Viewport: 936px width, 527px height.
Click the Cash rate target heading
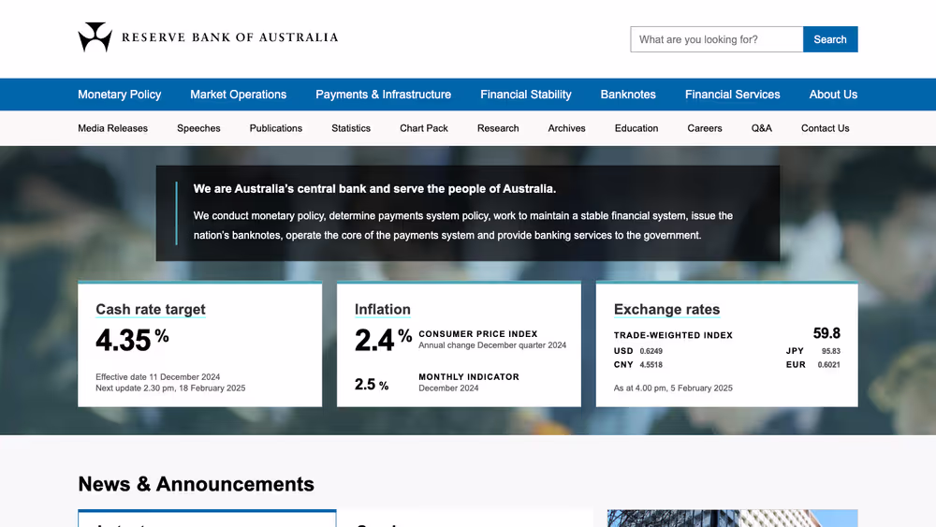click(x=151, y=309)
